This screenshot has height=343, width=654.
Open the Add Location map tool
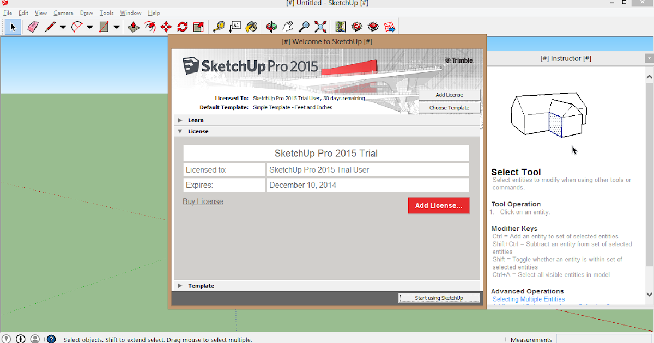(341, 26)
